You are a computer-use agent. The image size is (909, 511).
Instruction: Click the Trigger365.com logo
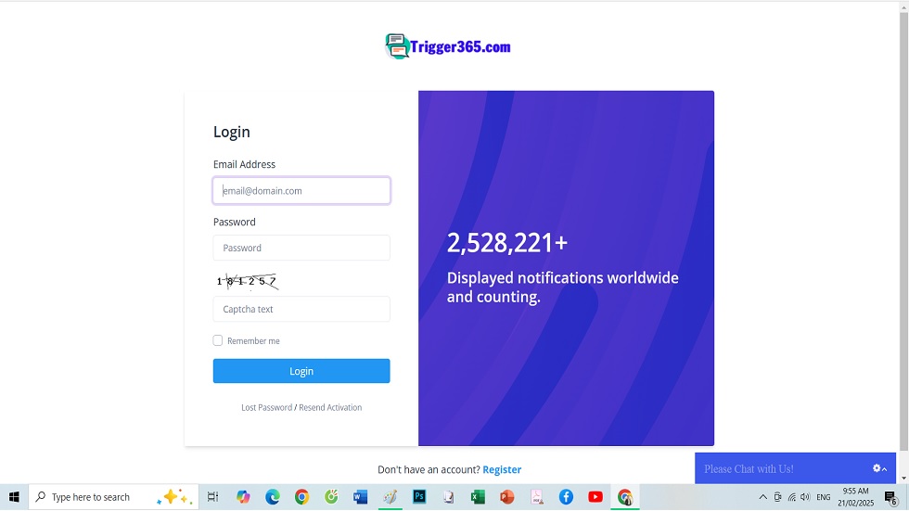(x=448, y=46)
